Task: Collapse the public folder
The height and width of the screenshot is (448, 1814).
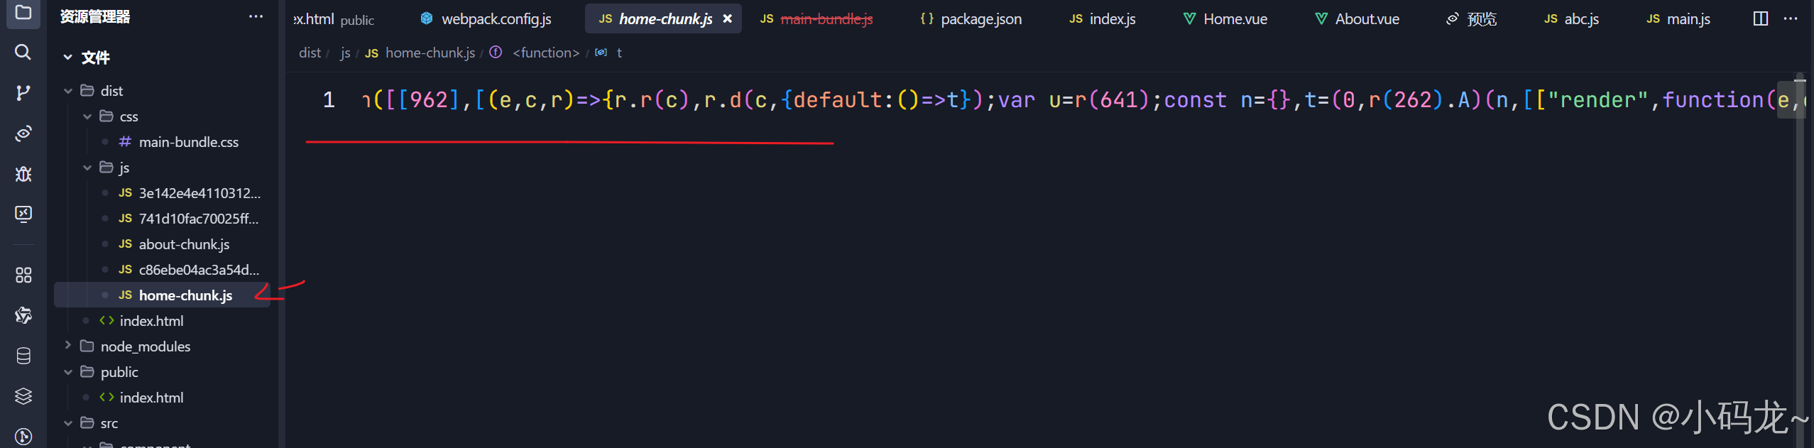Action: point(68,372)
